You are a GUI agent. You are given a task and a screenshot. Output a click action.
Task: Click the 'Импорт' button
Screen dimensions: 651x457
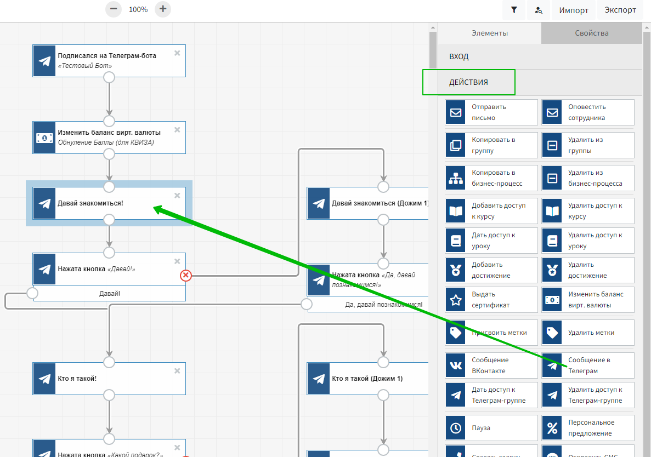574,10
